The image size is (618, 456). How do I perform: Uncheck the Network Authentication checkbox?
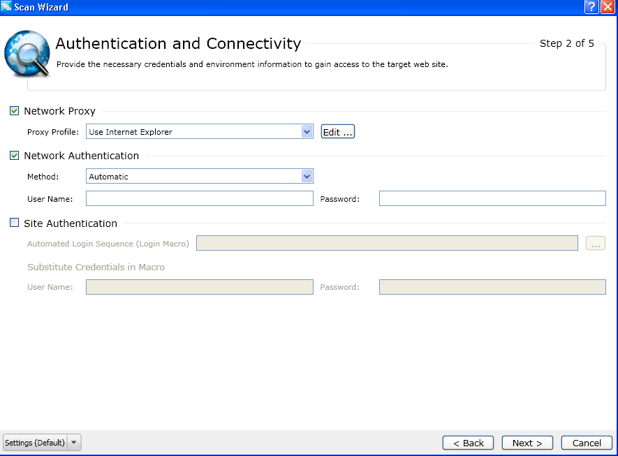14,155
